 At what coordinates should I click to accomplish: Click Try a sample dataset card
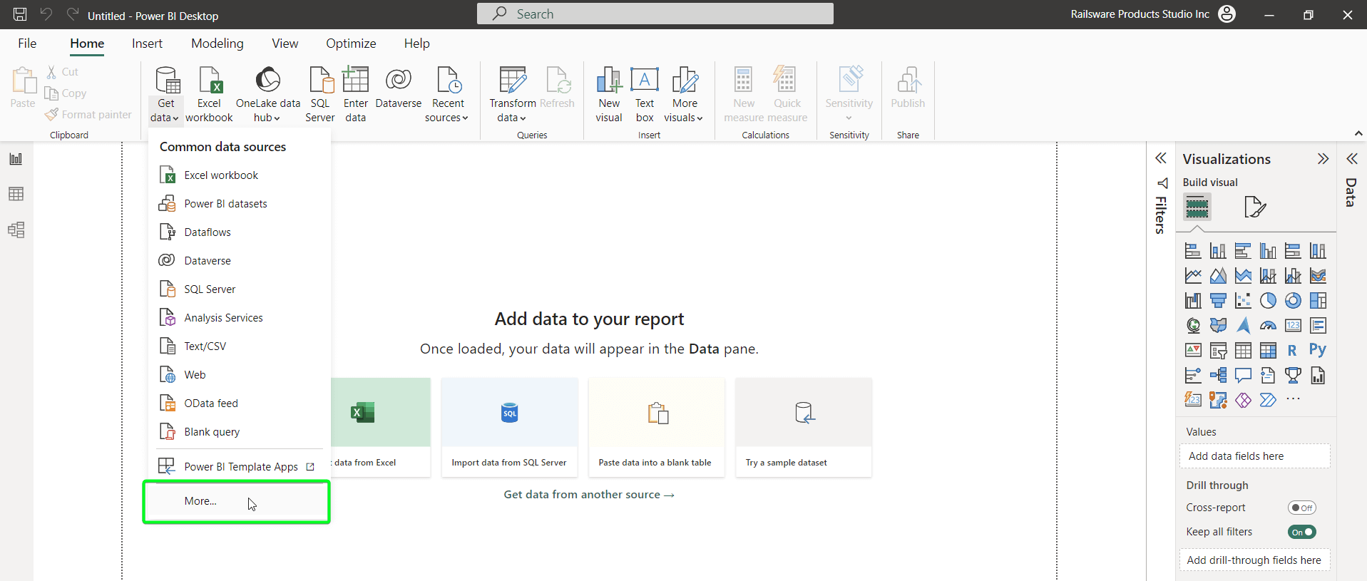(804, 427)
